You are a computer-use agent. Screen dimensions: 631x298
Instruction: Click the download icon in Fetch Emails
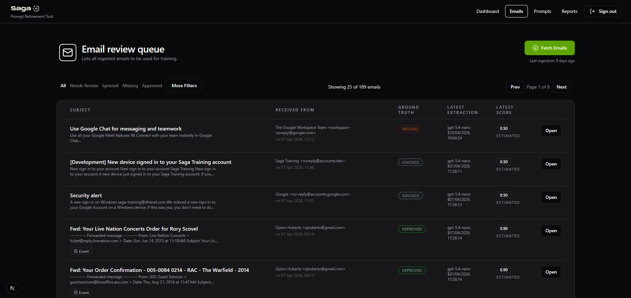coord(535,48)
